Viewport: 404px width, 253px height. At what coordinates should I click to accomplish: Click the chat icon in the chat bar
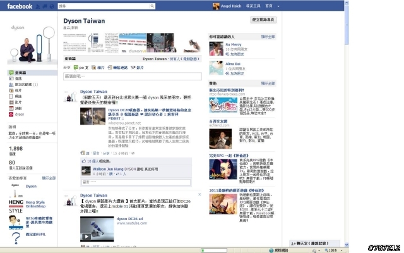(x=293, y=244)
